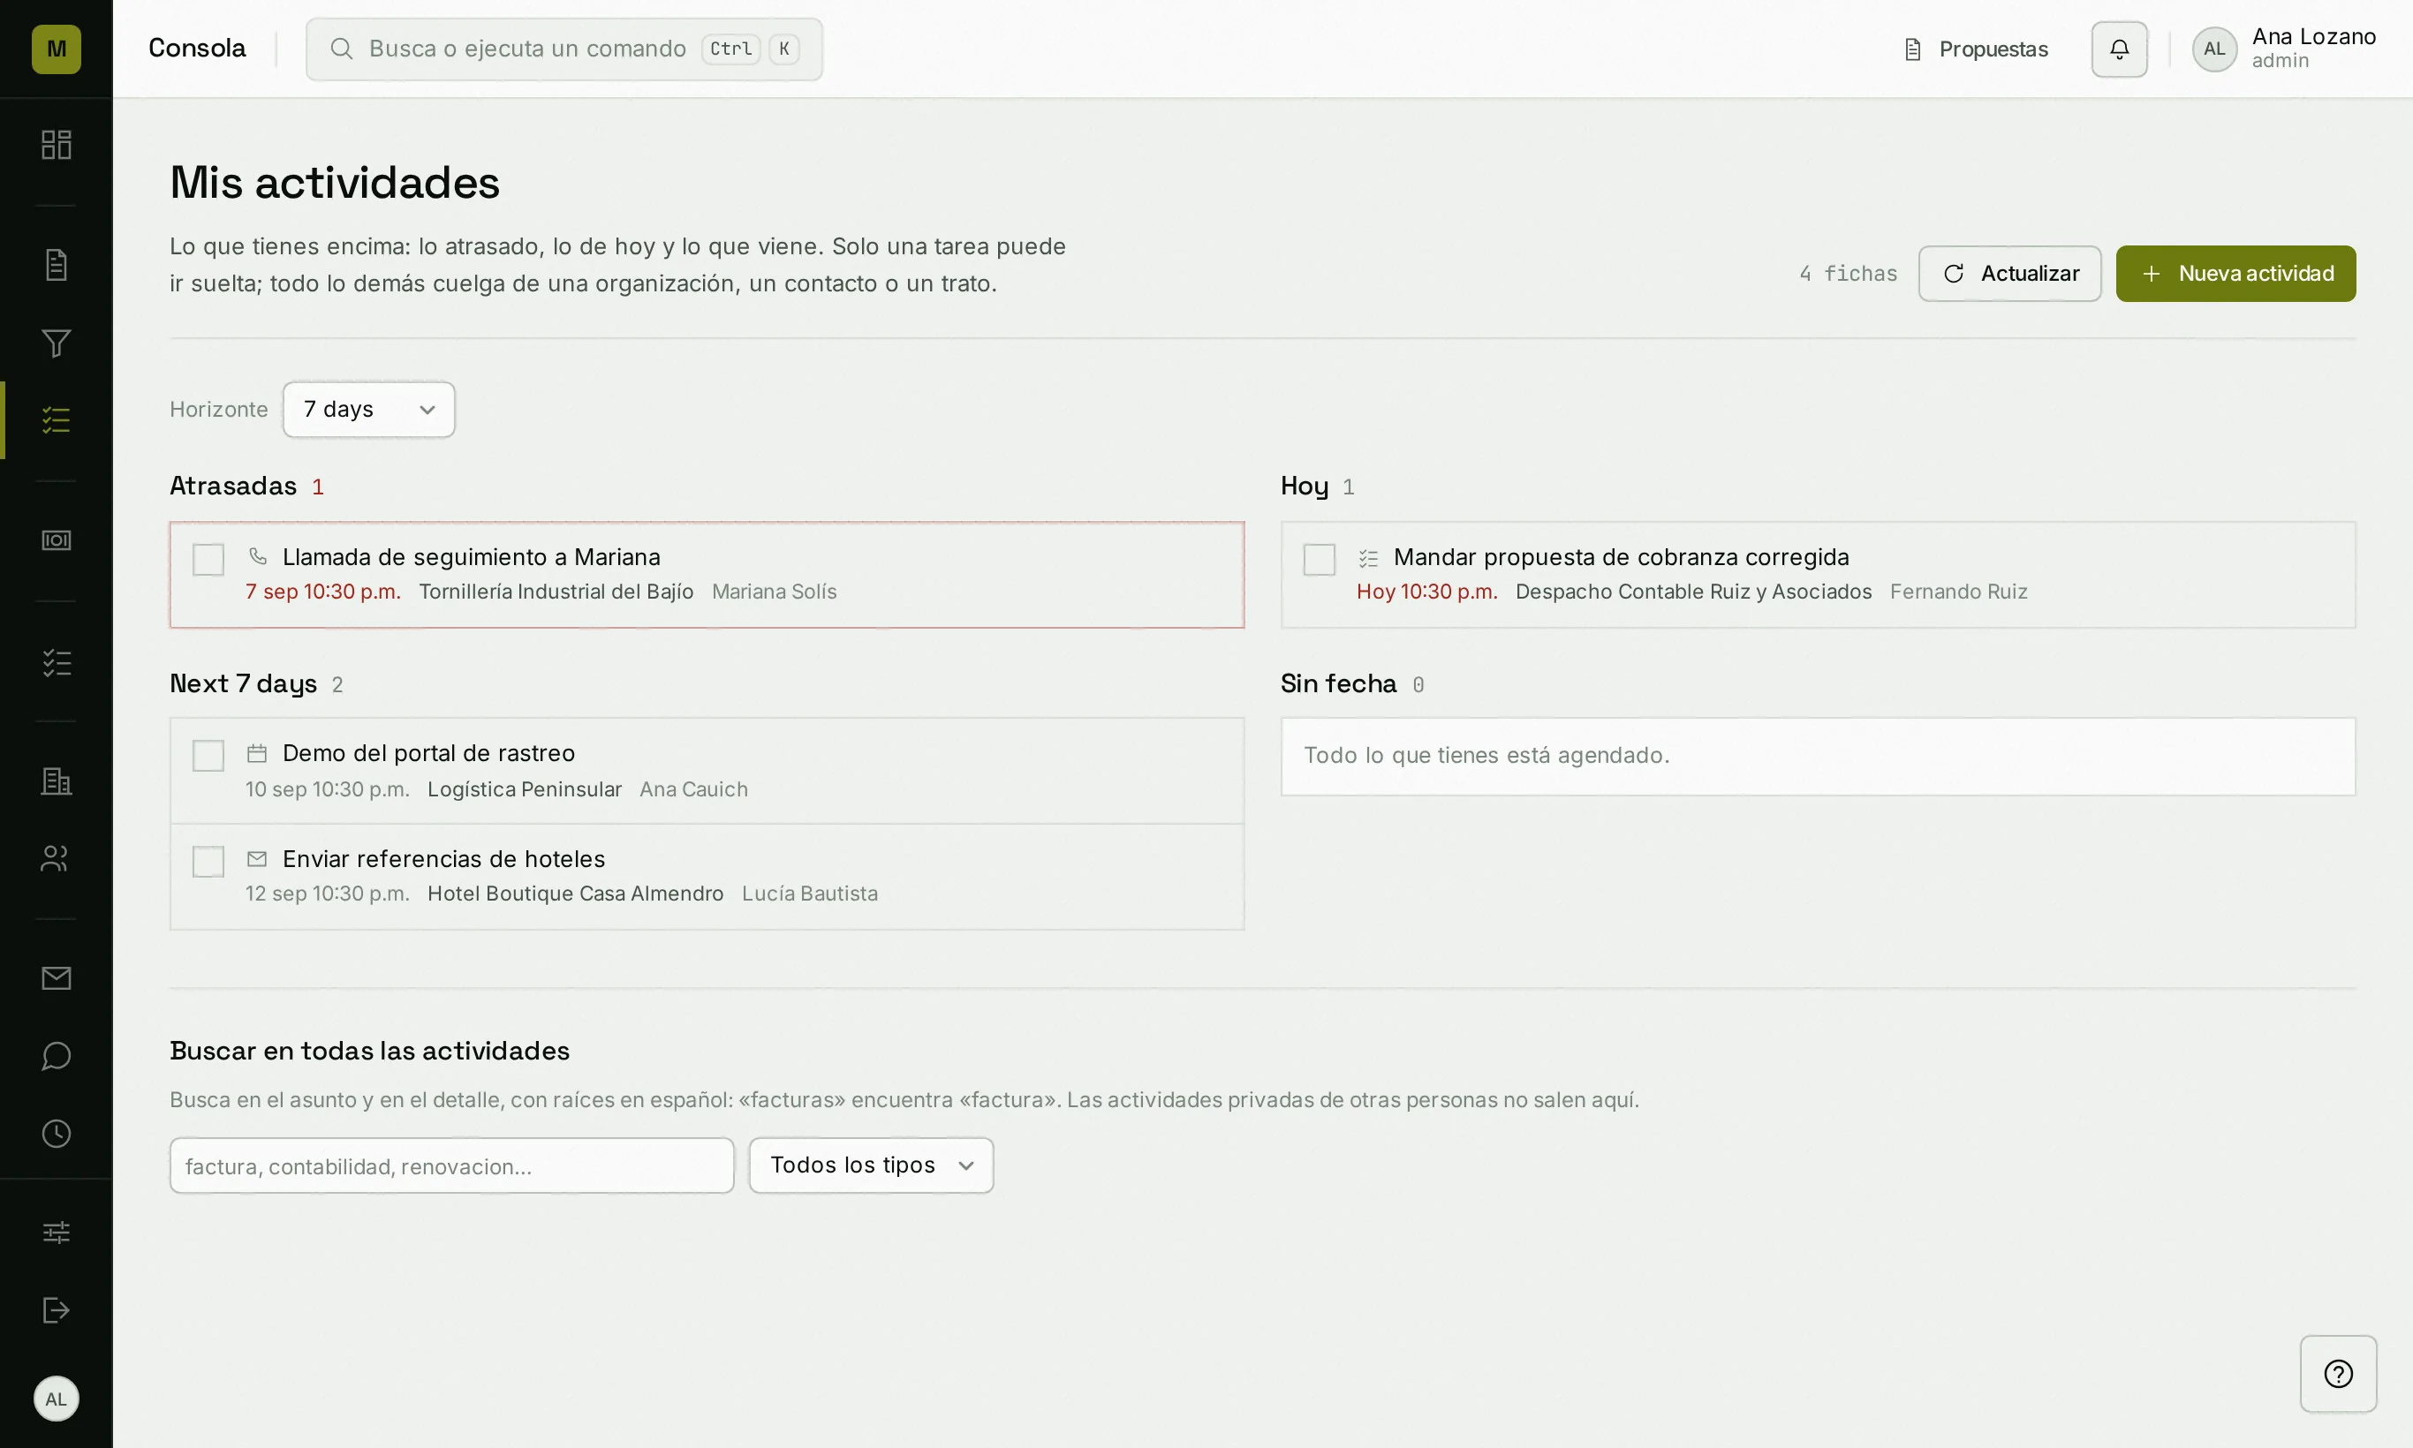
Task: Check off Llamada de seguimiento a Mariana
Action: coord(208,559)
